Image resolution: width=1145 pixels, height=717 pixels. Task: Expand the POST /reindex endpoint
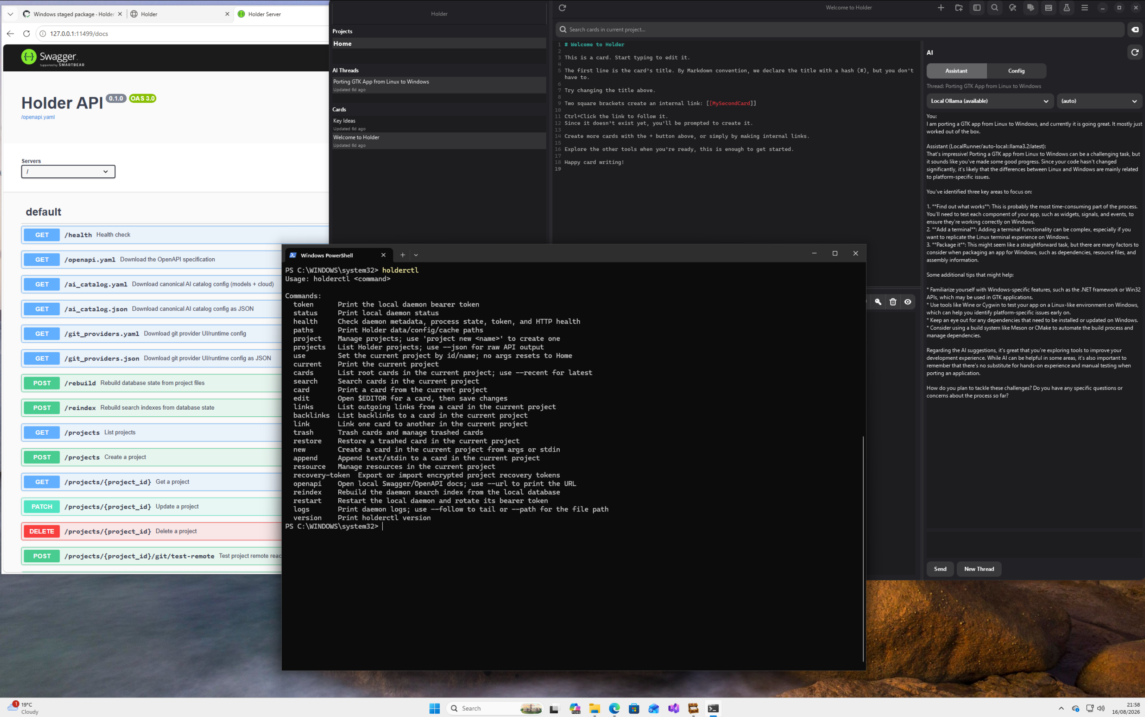pyautogui.click(x=152, y=408)
